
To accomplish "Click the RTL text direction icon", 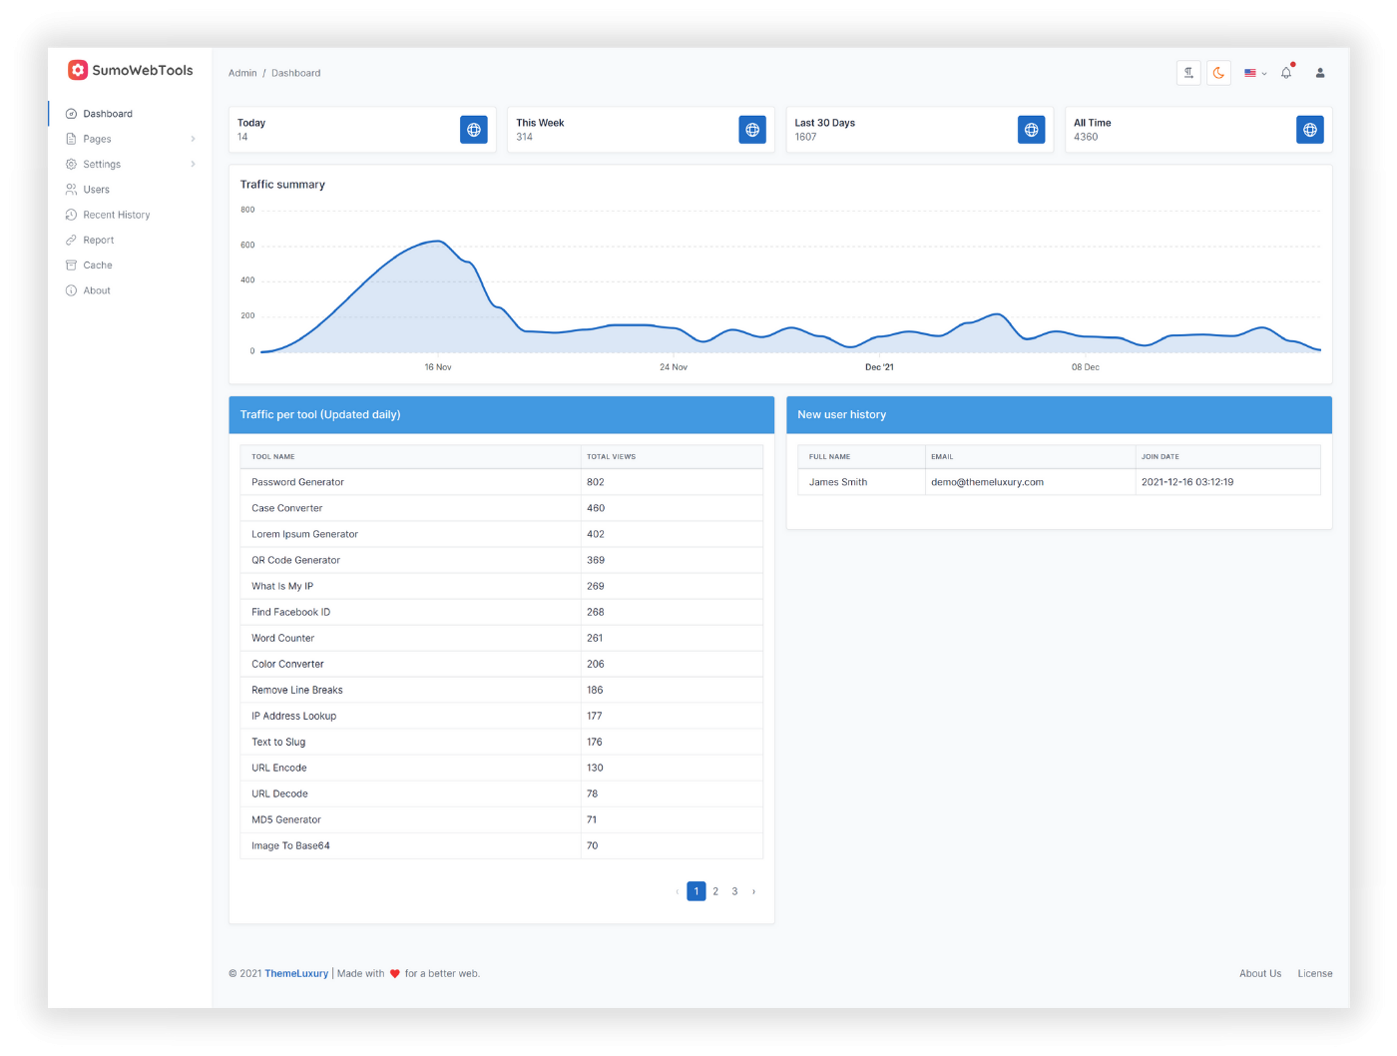I will click(1188, 73).
